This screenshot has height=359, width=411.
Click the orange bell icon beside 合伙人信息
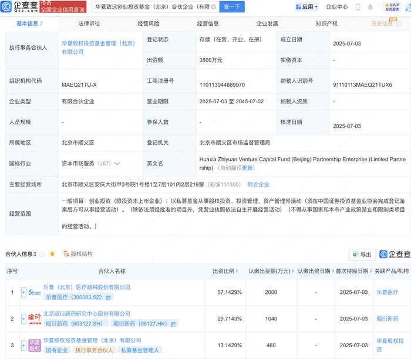[x=52, y=254]
